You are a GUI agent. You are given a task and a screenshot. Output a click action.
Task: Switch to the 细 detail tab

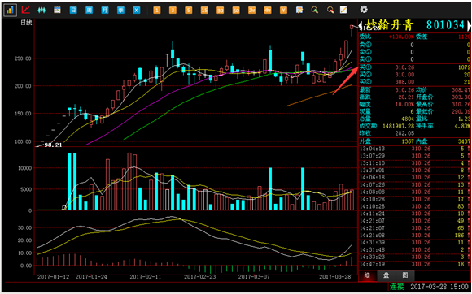click(x=367, y=275)
